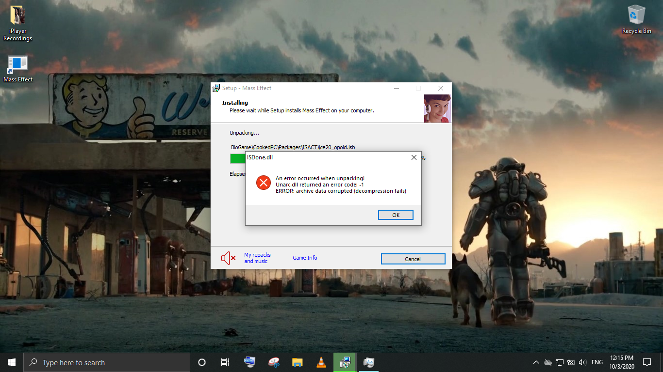Open the red-and-white app left of File Explorer

coord(274,362)
